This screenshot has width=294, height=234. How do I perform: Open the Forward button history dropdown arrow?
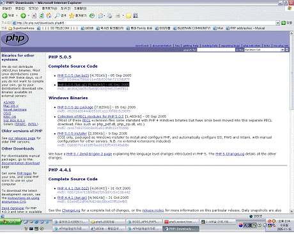coord(28,15)
